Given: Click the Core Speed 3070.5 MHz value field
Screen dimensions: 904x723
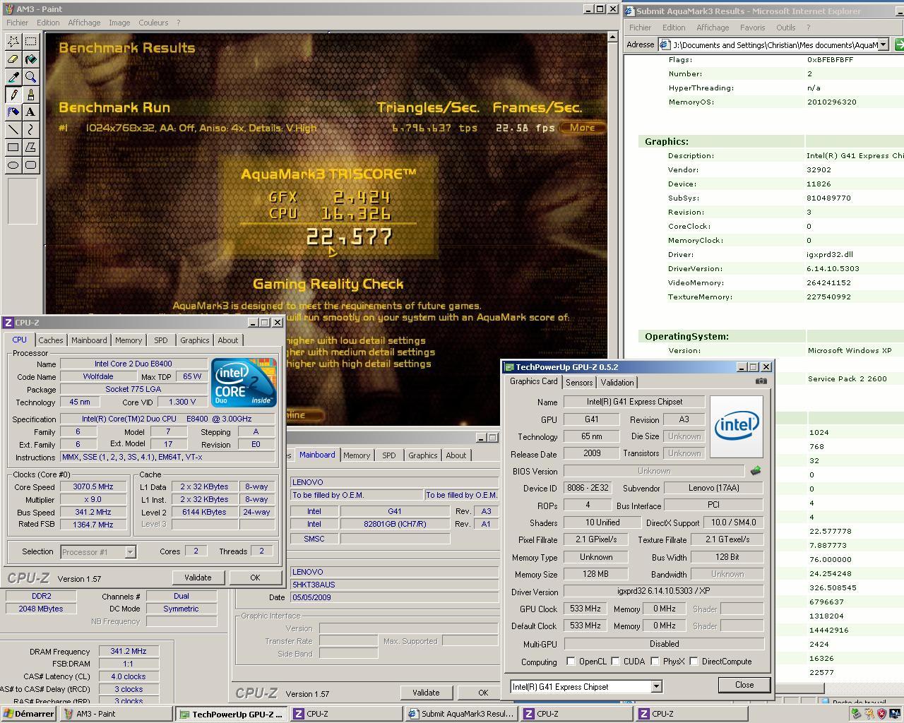Looking at the screenshot, I should coord(93,486).
